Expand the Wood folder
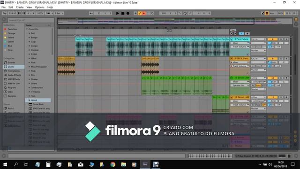This screenshot has width=300, height=169. [x=29, y=100]
